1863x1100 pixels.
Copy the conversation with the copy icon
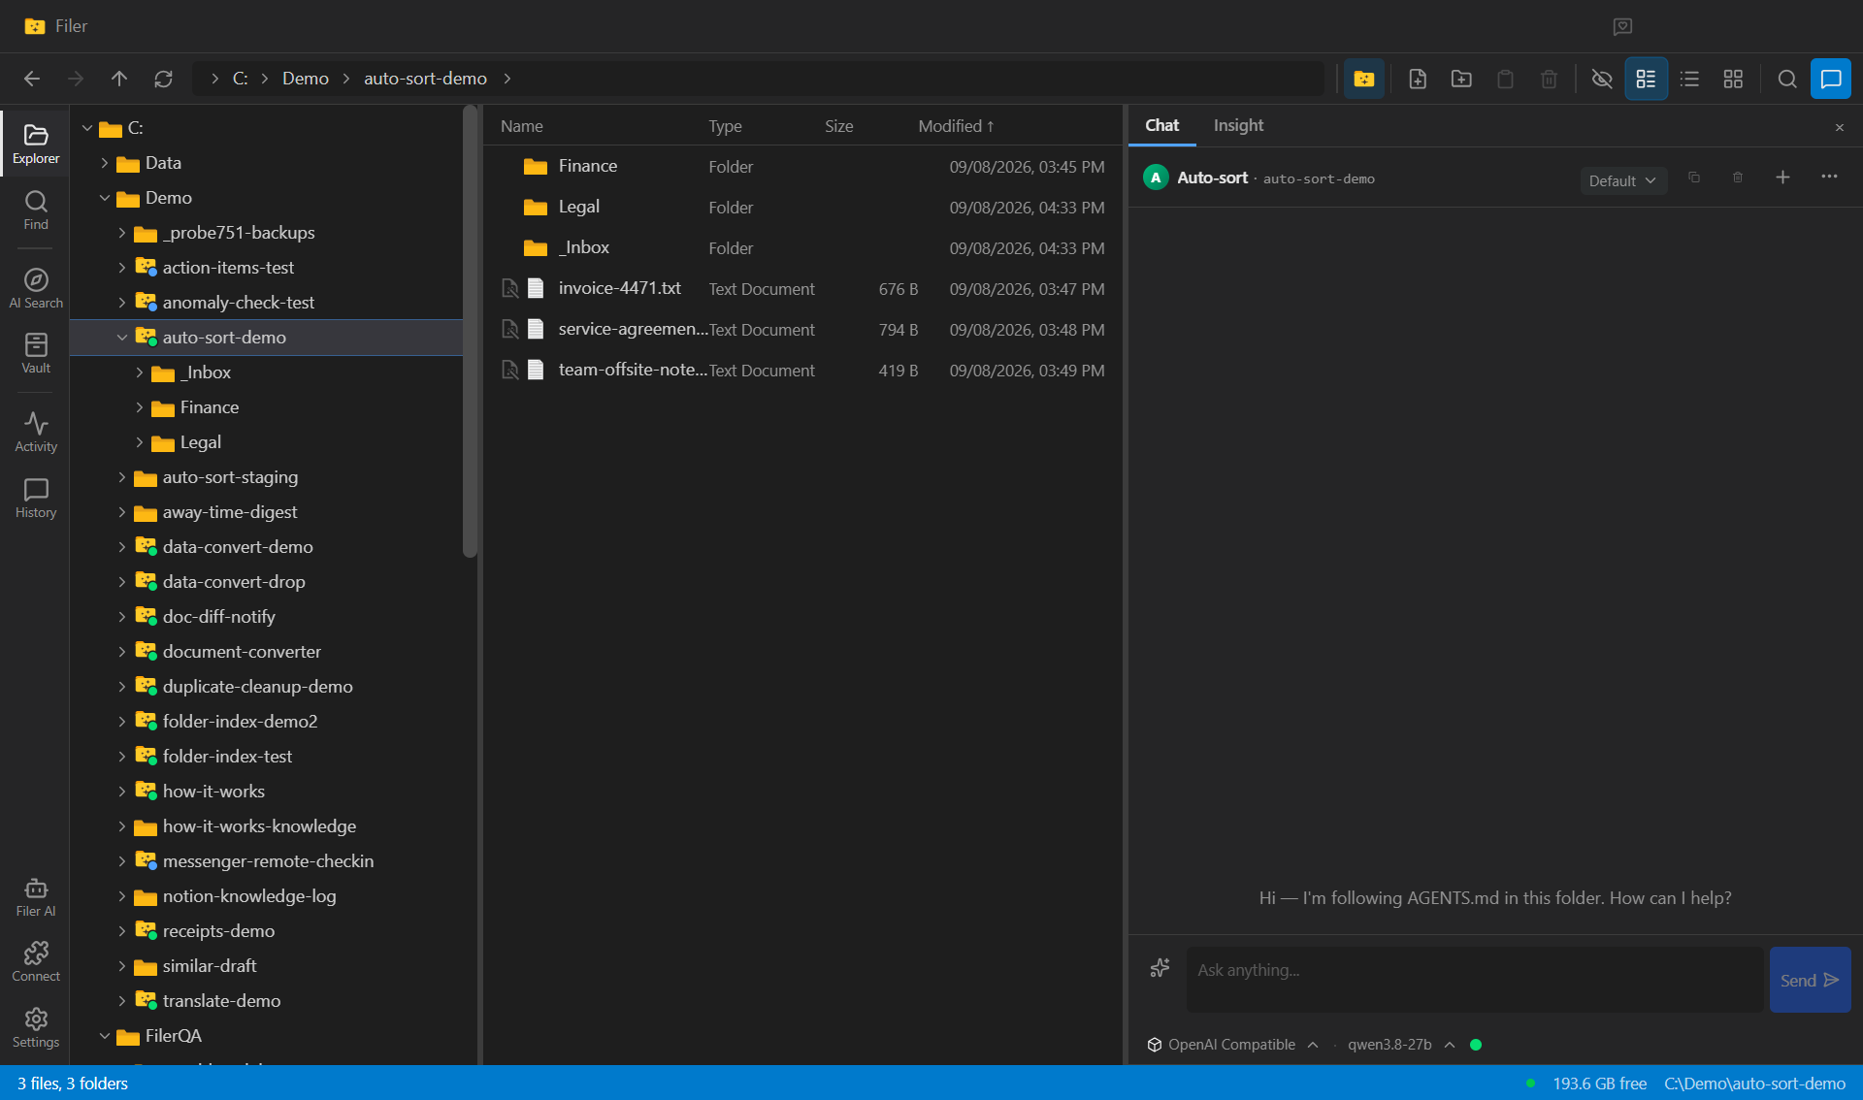(x=1694, y=178)
